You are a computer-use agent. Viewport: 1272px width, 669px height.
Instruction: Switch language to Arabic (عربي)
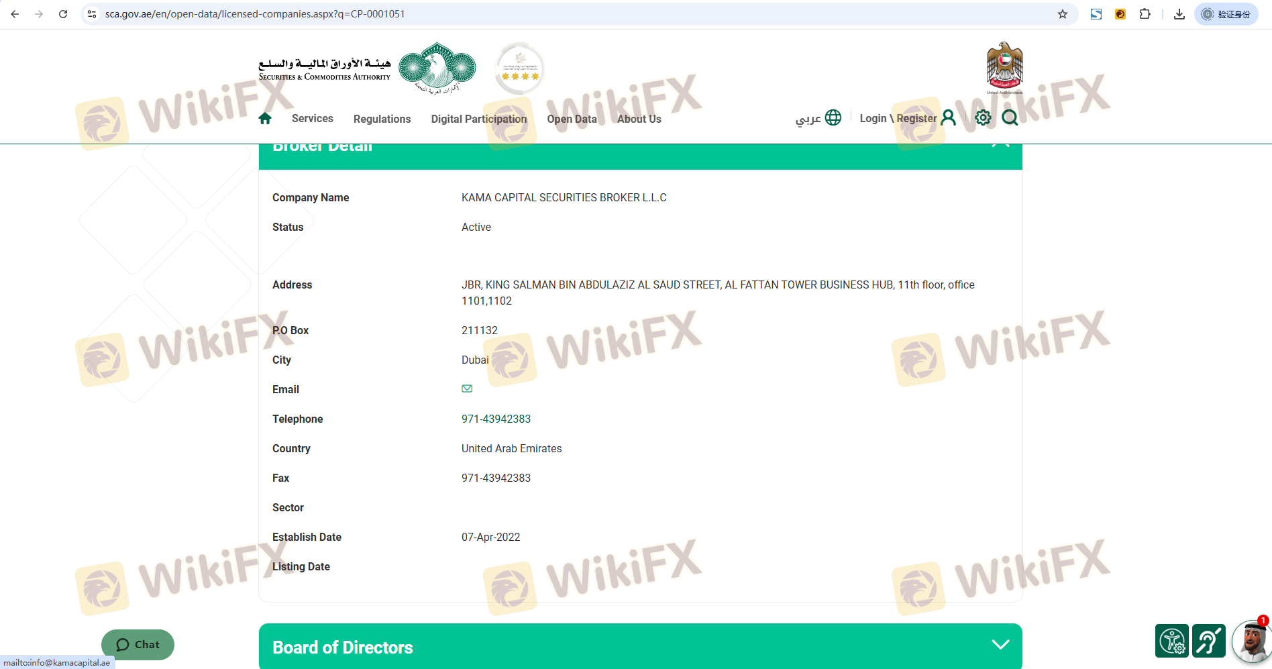pos(818,118)
